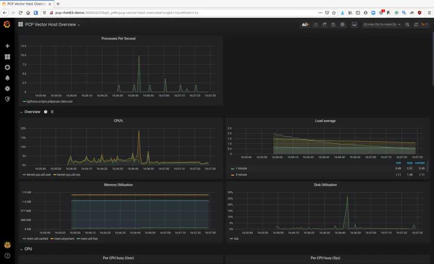Open dashboard settings via the gear icon
434x264 pixels.
tap(342, 25)
